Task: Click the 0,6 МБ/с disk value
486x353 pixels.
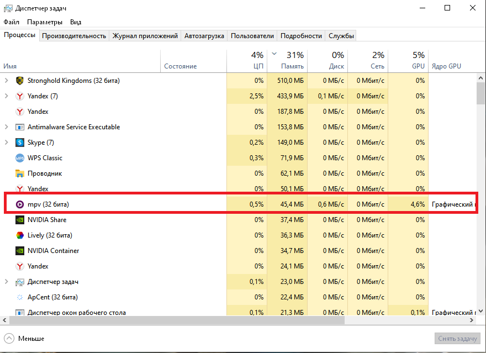Action: pyautogui.click(x=331, y=204)
